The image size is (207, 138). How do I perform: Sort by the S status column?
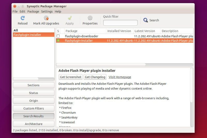58,31
